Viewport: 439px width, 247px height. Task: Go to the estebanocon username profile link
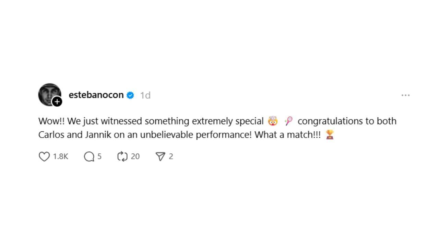pos(96,95)
